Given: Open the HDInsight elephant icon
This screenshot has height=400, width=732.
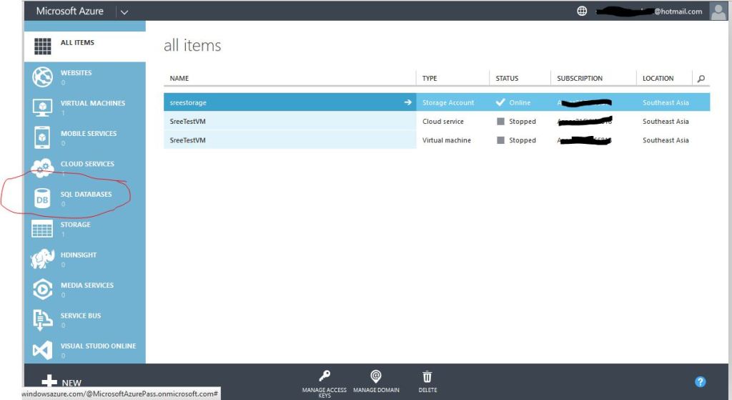Looking at the screenshot, I should (43, 259).
